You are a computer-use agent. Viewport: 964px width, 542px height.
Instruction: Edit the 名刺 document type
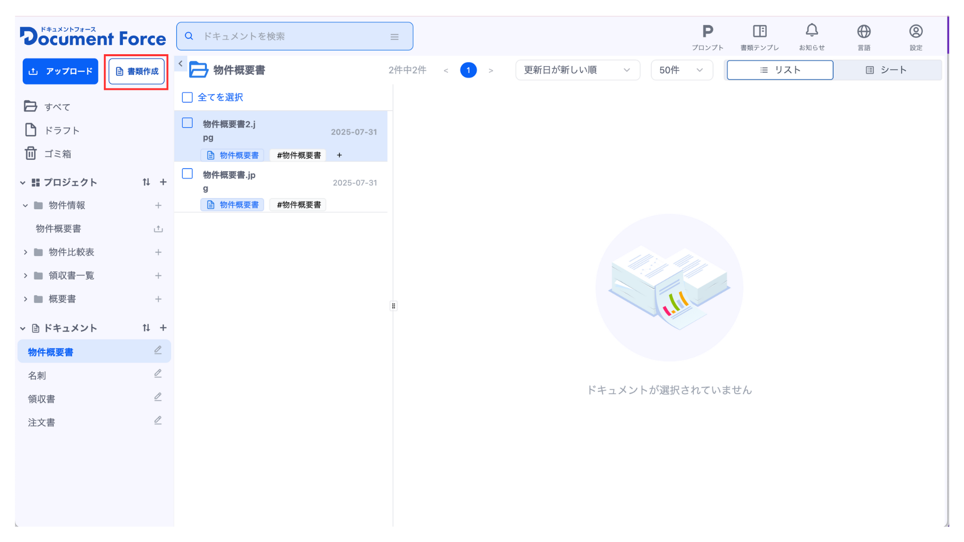pyautogui.click(x=158, y=374)
